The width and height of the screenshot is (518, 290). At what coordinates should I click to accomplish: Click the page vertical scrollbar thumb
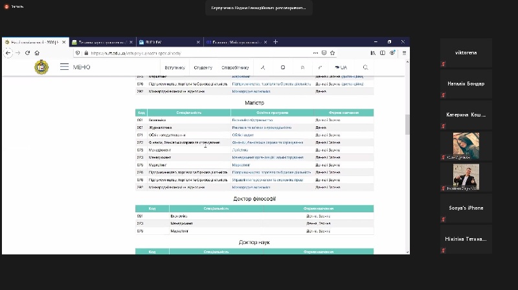pos(407,124)
